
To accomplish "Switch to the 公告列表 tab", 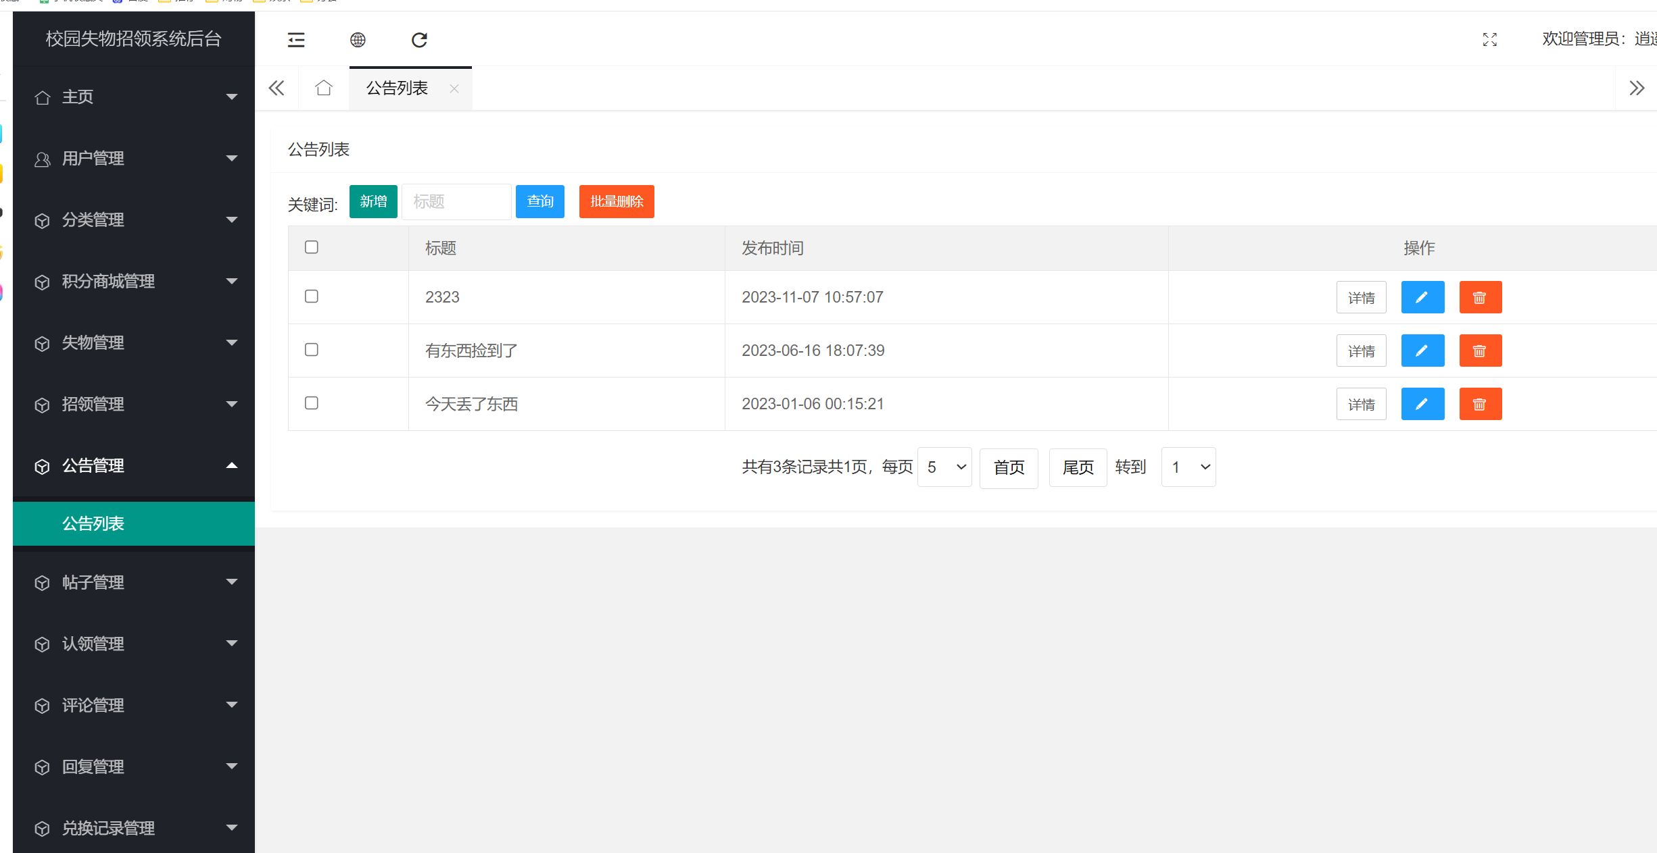I will pyautogui.click(x=395, y=88).
